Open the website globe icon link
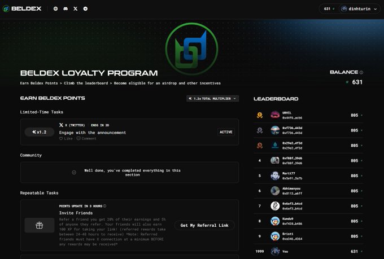This screenshot has width=384, height=259. [x=55, y=8]
